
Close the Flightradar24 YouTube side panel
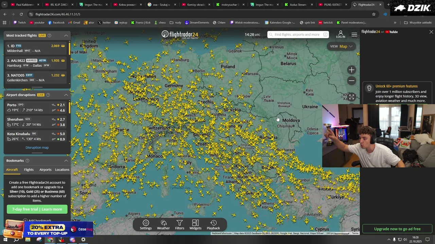coord(431,32)
